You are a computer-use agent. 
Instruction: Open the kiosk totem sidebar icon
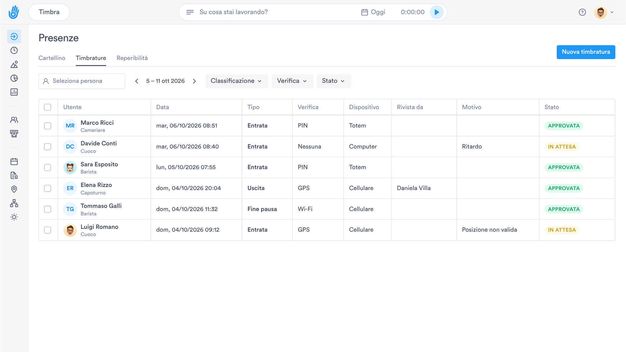pos(14,134)
